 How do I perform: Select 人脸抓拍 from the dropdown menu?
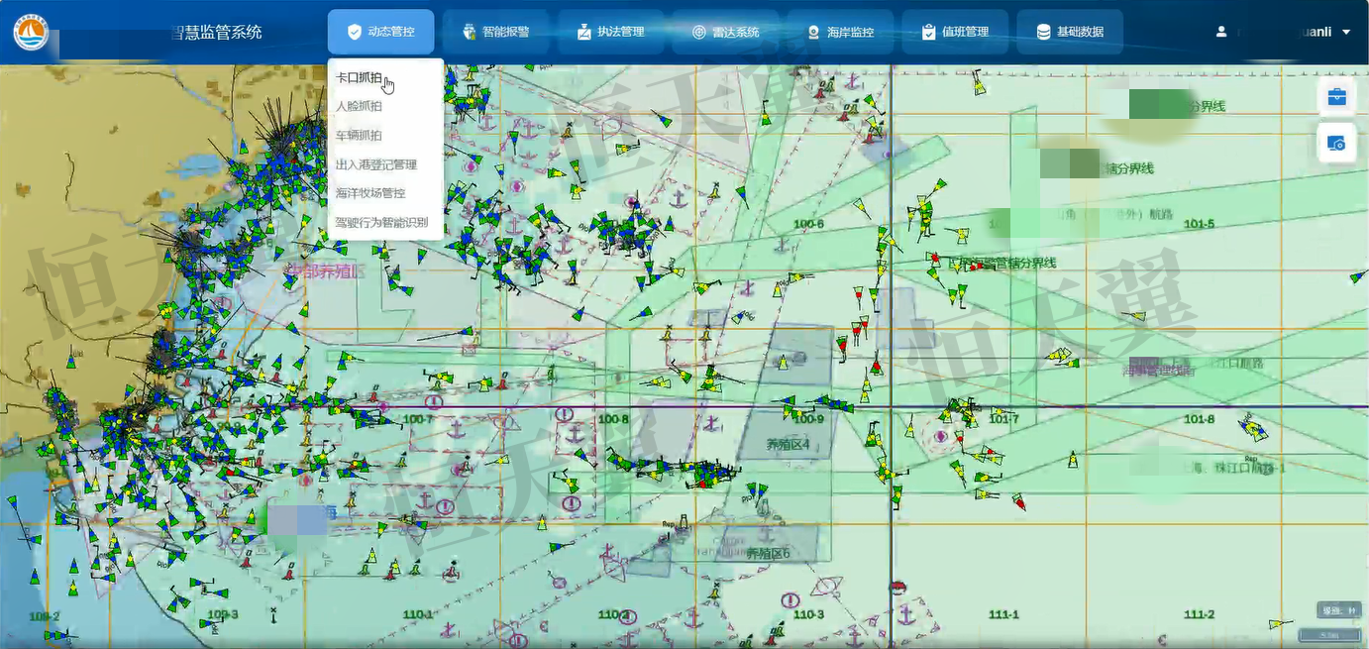[x=359, y=106]
